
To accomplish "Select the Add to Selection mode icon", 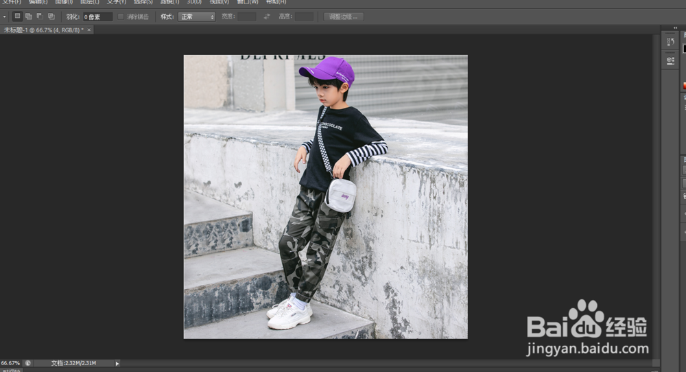I will [28, 16].
